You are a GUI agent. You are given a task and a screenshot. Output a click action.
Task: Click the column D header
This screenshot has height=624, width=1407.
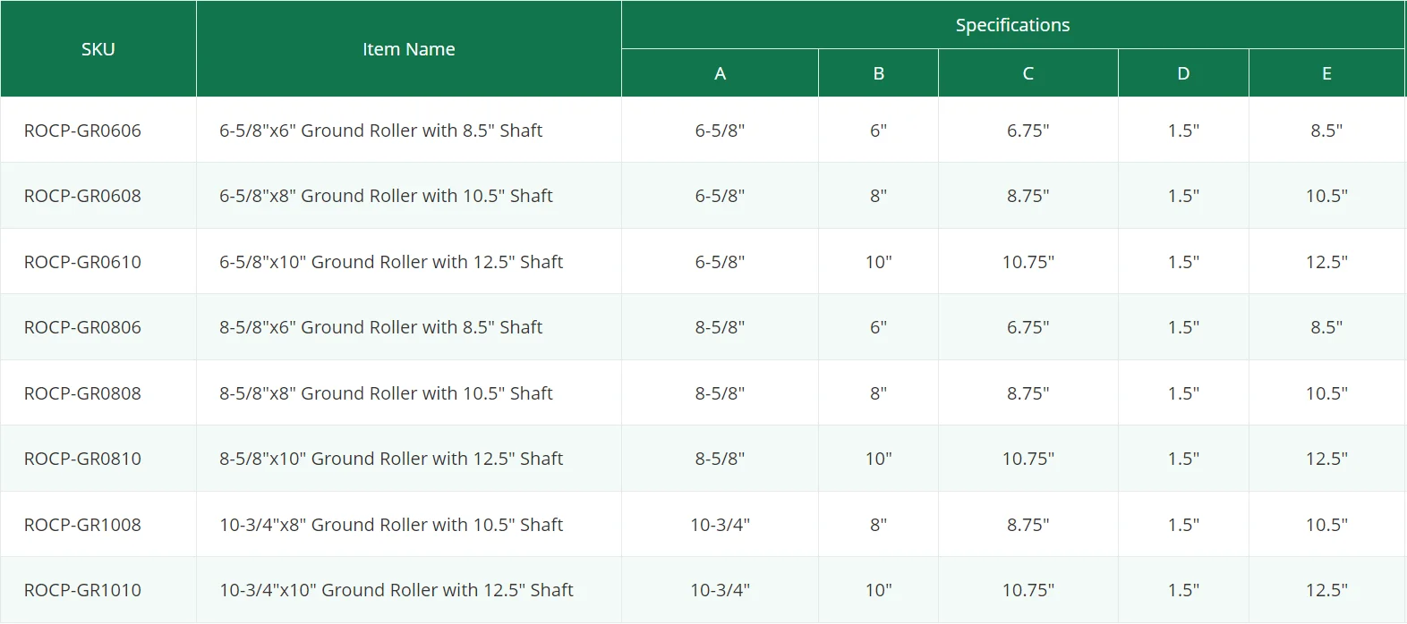[1183, 73]
